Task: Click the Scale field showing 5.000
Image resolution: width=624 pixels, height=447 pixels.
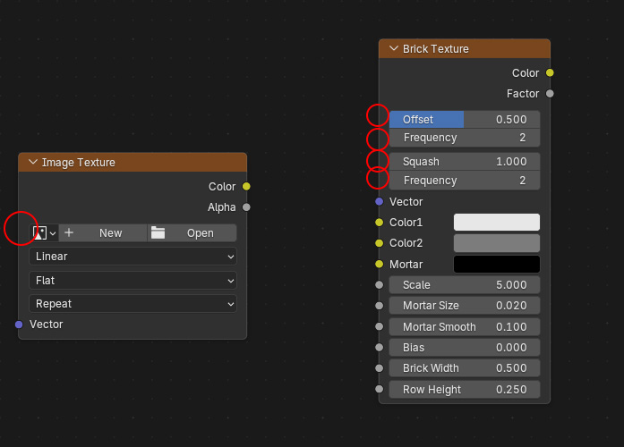Action: tap(465, 285)
